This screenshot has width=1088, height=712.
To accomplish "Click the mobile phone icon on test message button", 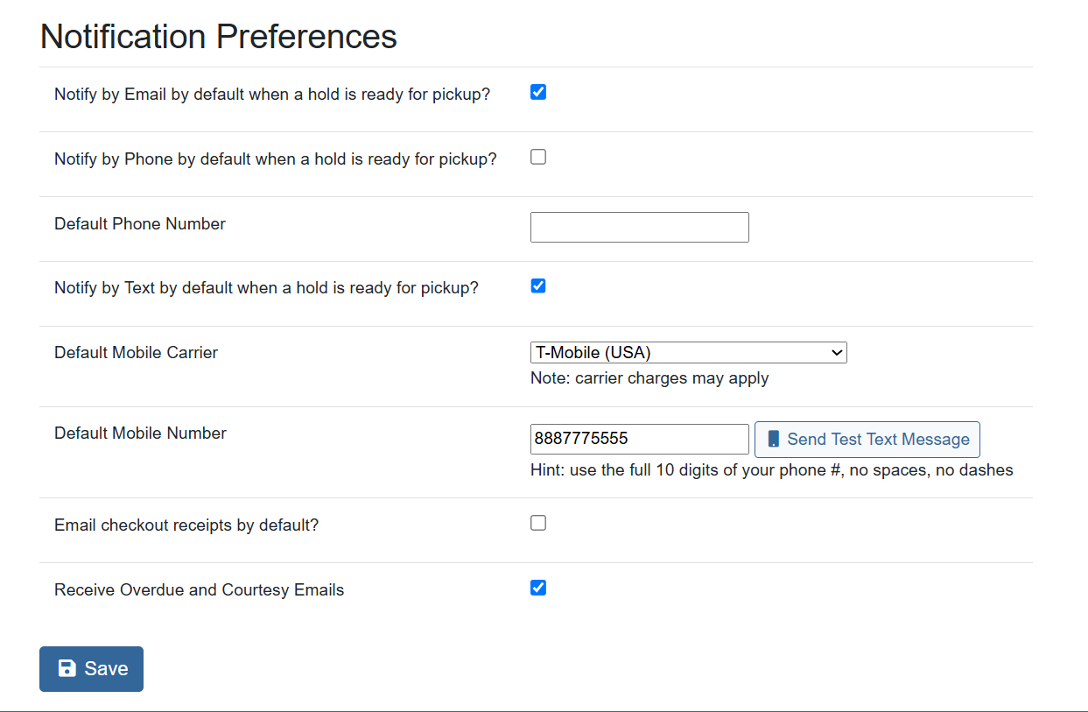I will (x=774, y=439).
